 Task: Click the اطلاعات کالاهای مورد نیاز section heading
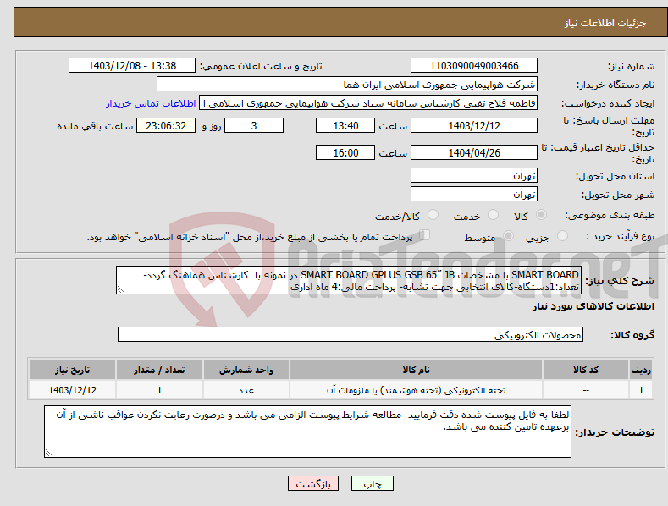[x=593, y=306]
